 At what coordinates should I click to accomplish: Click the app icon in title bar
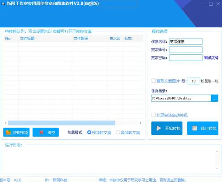[x=3, y=4]
